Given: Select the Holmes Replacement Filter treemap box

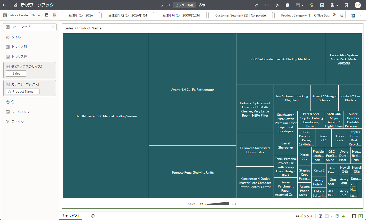Looking at the screenshot, I should pyautogui.click(x=255, y=109).
